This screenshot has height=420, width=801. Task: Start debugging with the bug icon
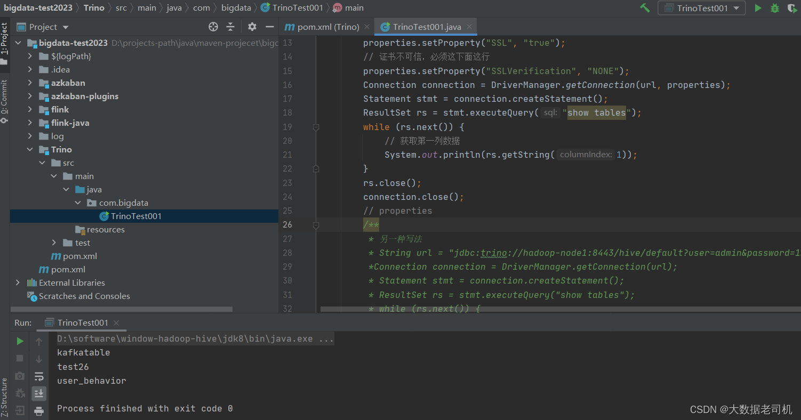coord(775,8)
